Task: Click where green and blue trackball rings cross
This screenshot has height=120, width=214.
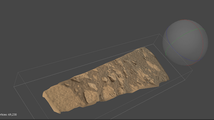Action: [171, 44]
